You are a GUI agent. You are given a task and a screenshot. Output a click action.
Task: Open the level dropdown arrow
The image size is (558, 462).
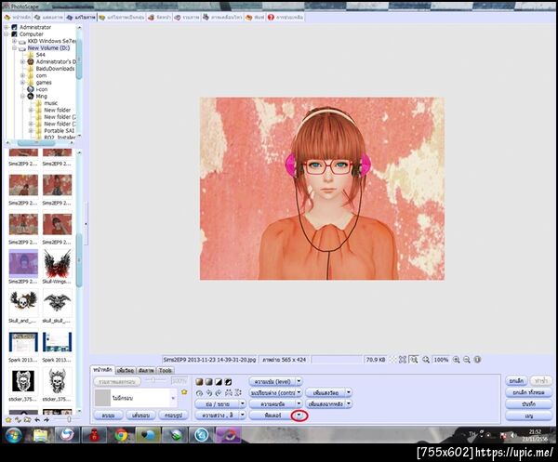point(299,382)
